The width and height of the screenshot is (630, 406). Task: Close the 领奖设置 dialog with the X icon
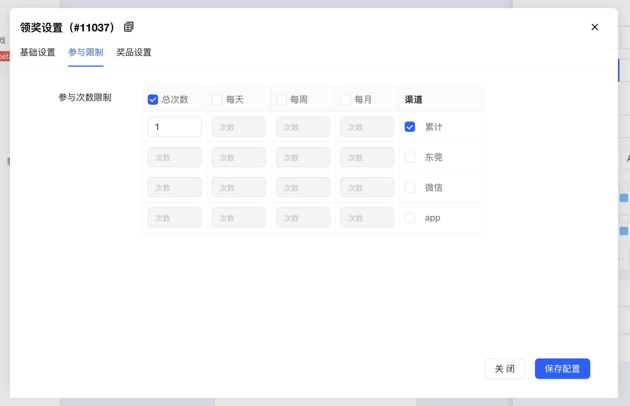click(x=594, y=27)
